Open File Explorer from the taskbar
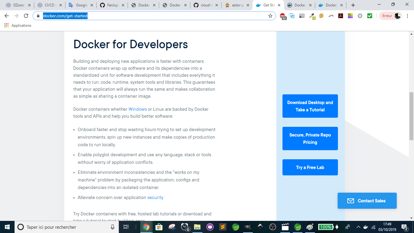414x233 pixels. pyautogui.click(x=197, y=227)
